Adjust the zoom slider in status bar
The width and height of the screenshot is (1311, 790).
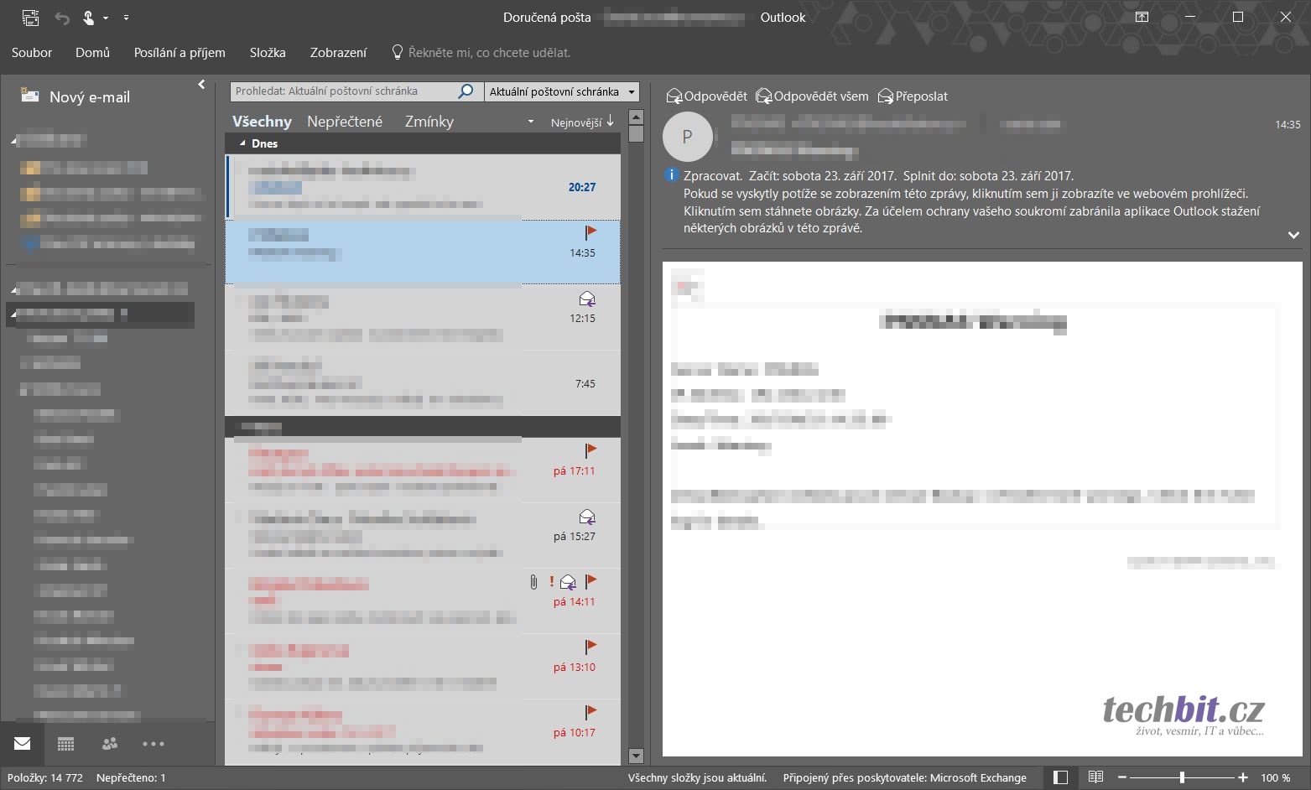pyautogui.click(x=1182, y=777)
